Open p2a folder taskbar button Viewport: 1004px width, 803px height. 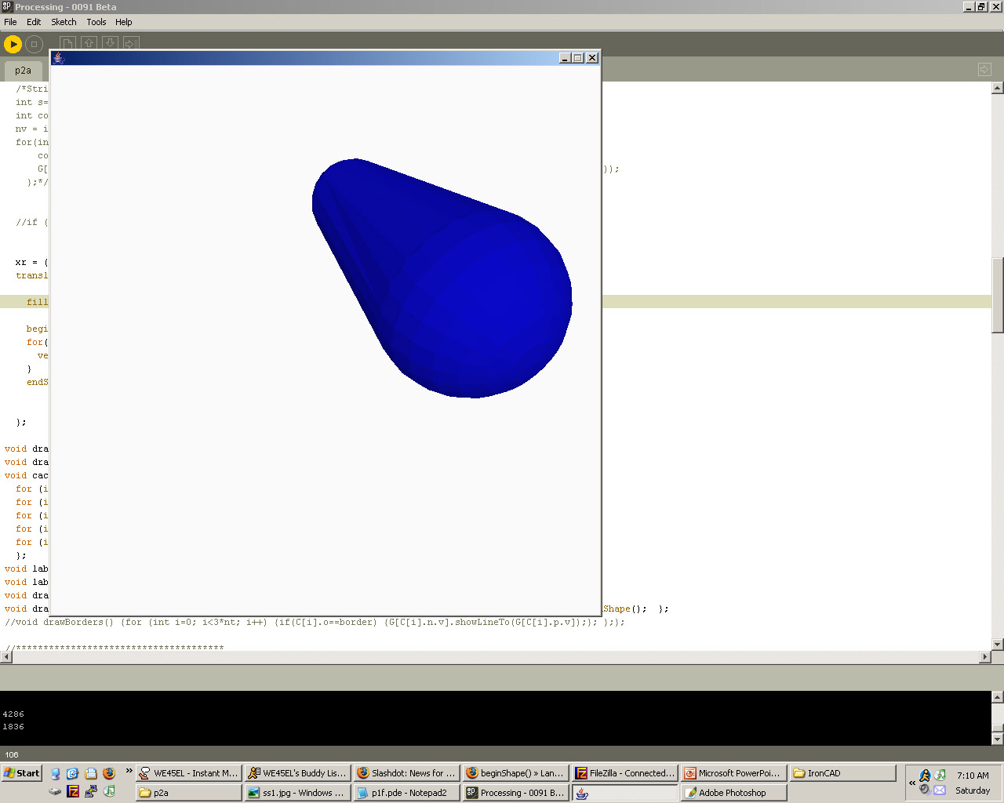(x=188, y=793)
